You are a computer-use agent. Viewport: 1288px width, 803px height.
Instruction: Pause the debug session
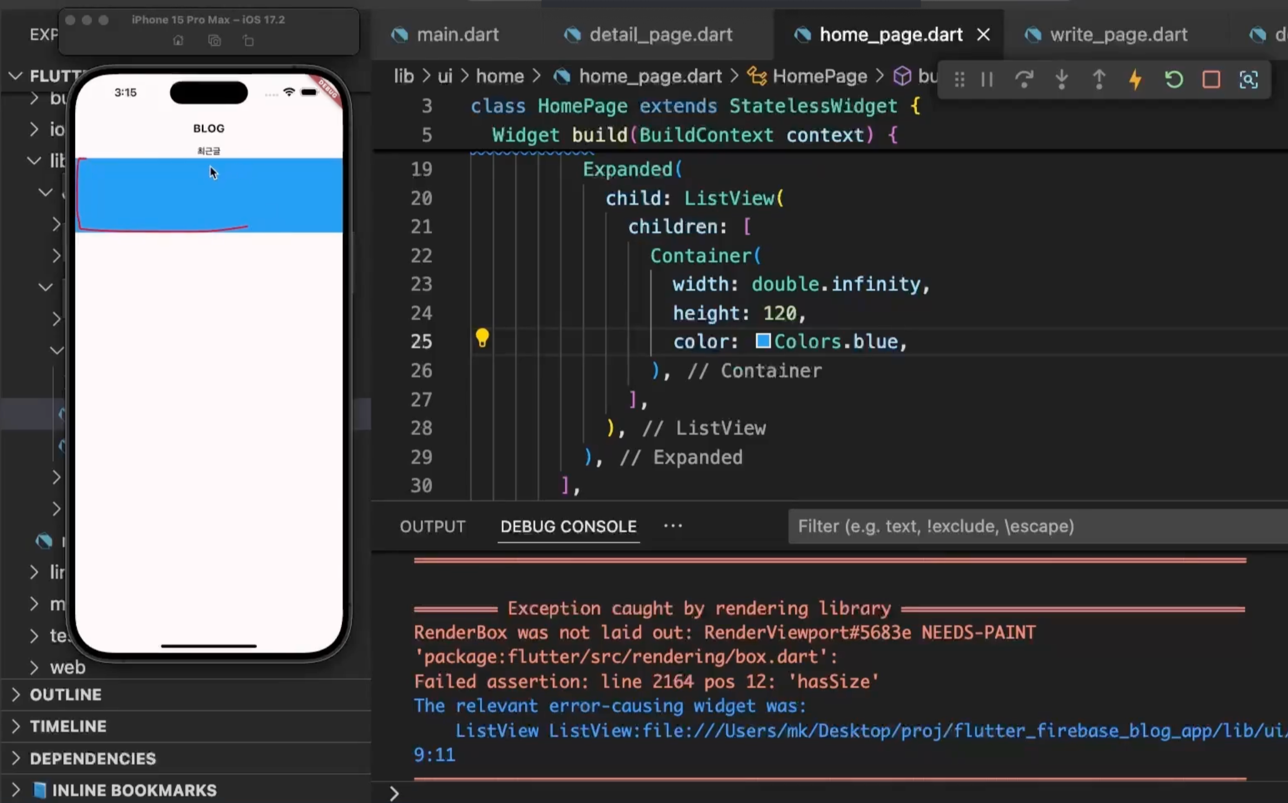(x=987, y=79)
